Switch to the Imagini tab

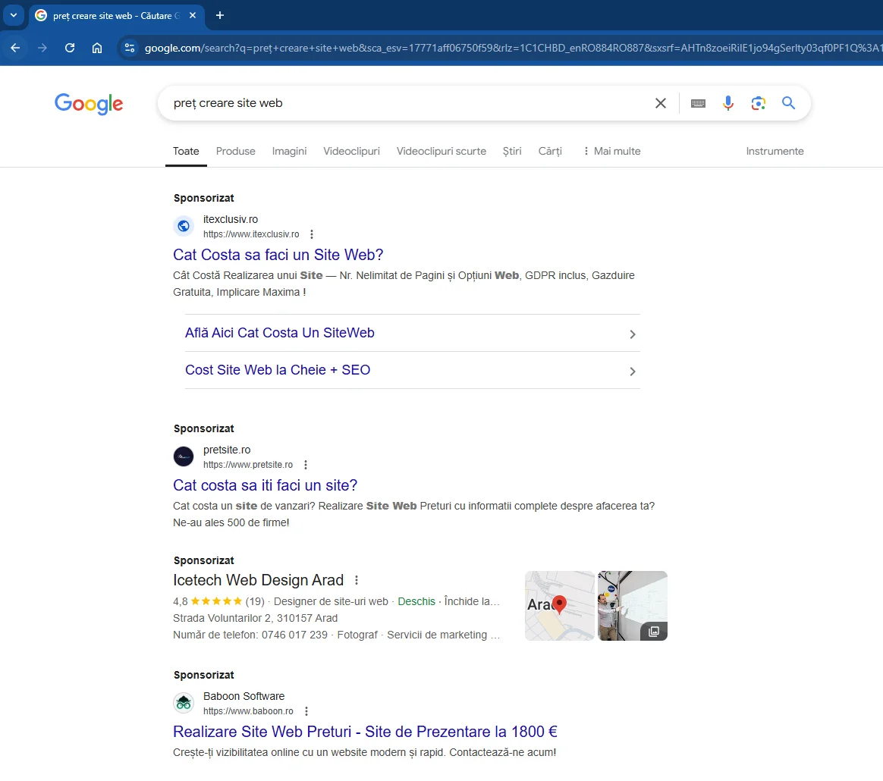click(289, 151)
